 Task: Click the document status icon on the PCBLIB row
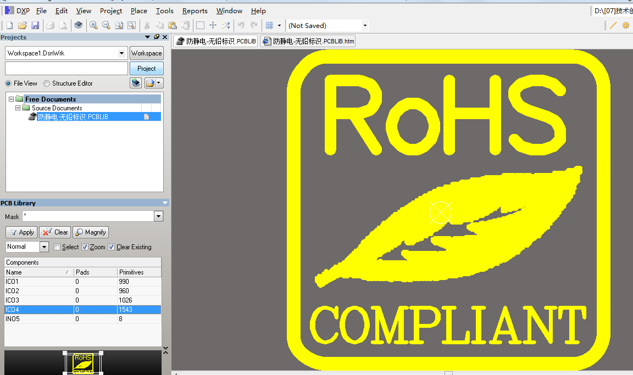(147, 117)
